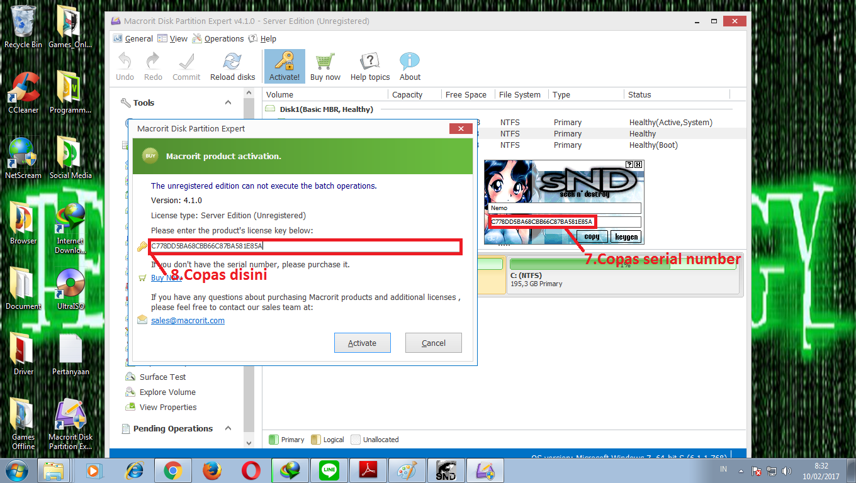Image resolution: width=856 pixels, height=483 pixels.
Task: Open the NetScream desktop shortcut
Action: point(23,157)
